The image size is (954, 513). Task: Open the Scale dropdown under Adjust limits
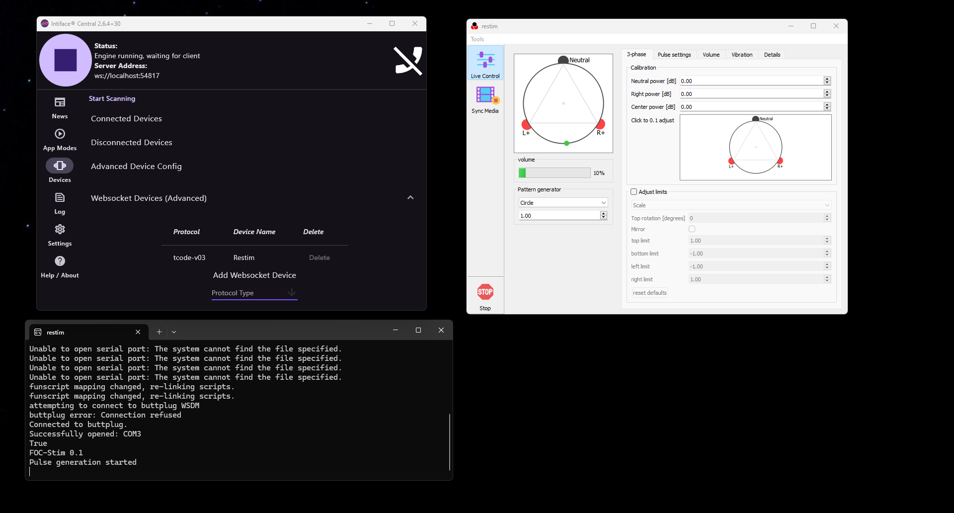click(x=731, y=205)
